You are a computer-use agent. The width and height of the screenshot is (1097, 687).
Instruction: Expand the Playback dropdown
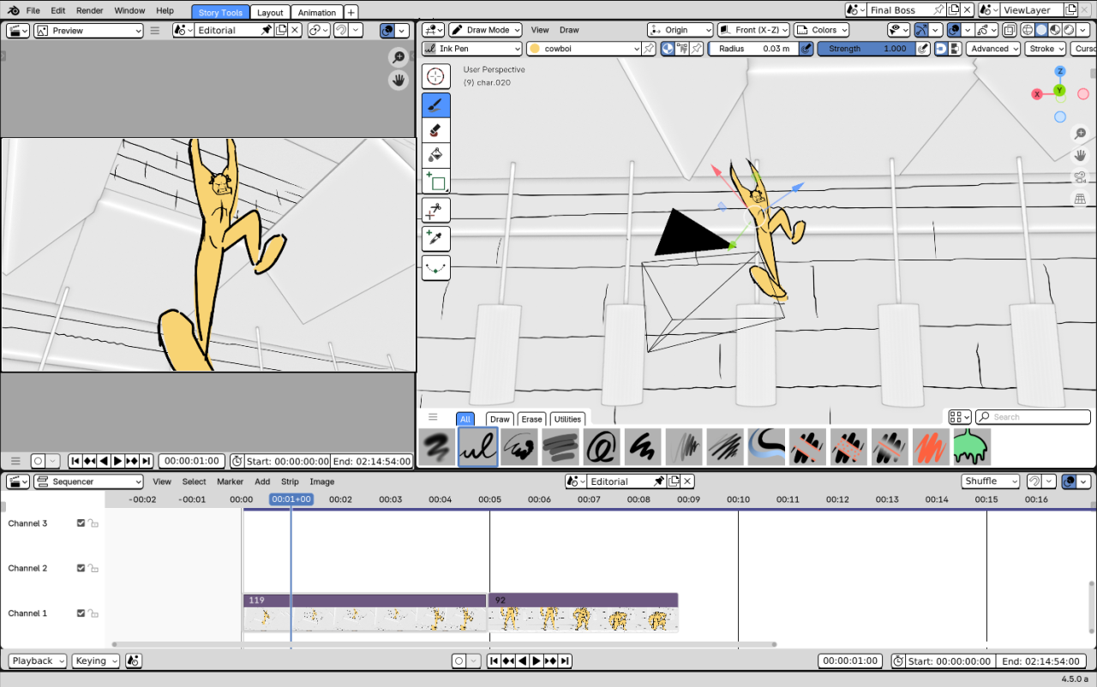coord(37,661)
